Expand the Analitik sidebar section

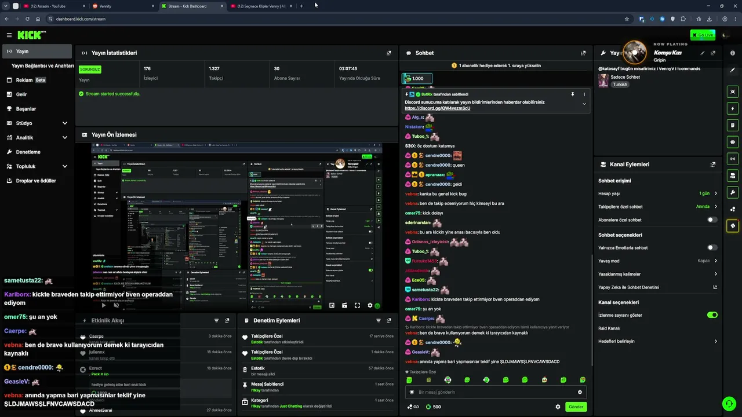64,138
